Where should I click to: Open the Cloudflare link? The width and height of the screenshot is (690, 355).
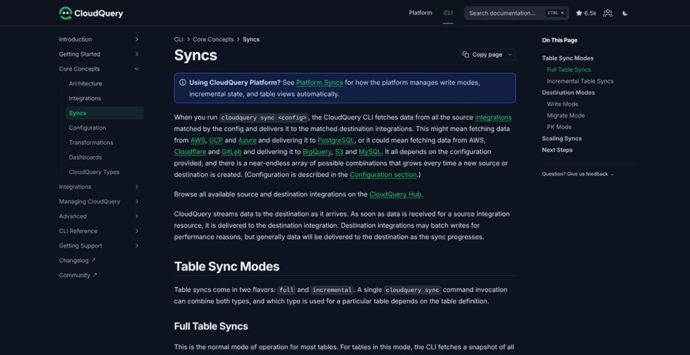(190, 151)
